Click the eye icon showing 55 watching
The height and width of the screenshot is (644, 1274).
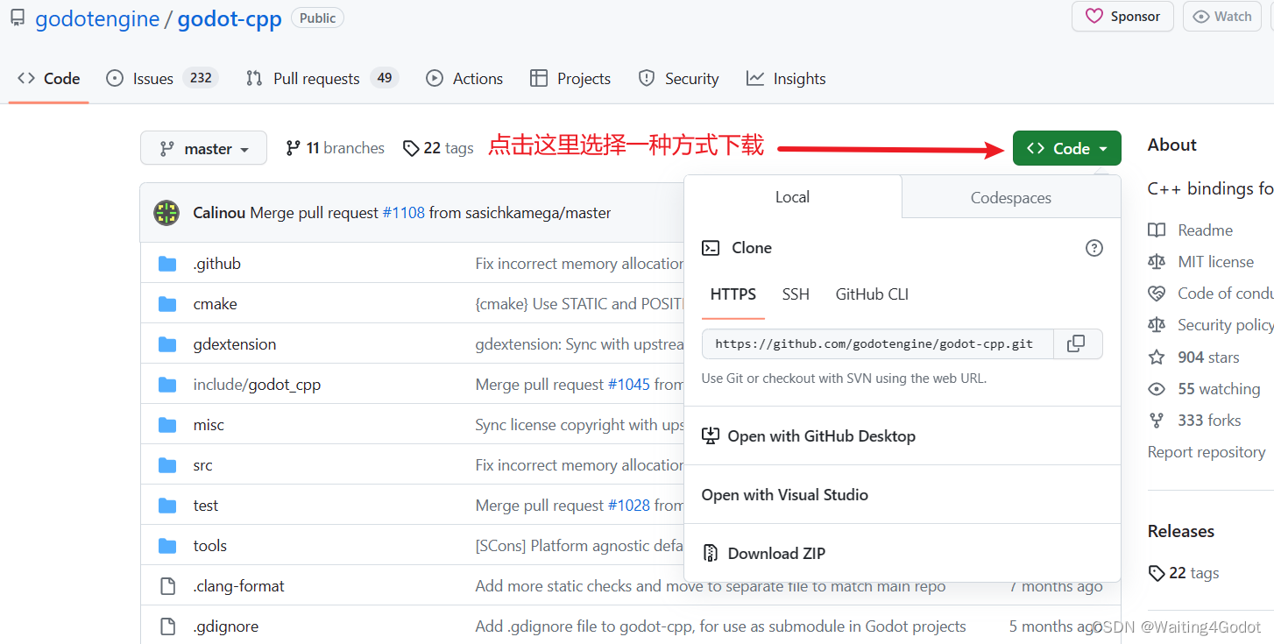1157,388
